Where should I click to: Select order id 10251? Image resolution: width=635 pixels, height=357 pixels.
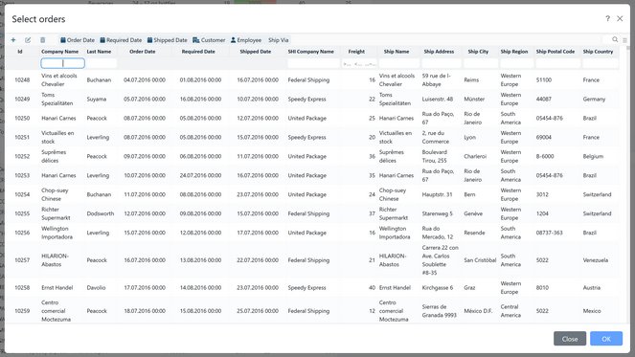[x=22, y=137]
